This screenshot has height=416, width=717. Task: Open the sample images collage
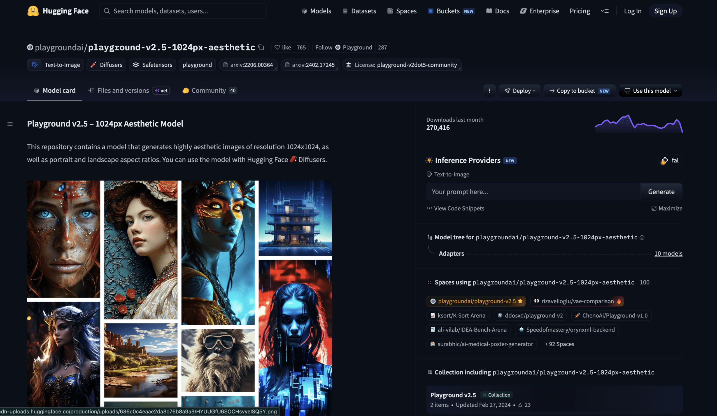(x=179, y=298)
